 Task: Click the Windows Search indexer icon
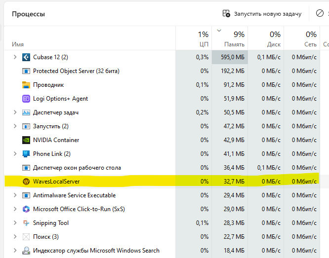[x=26, y=251]
